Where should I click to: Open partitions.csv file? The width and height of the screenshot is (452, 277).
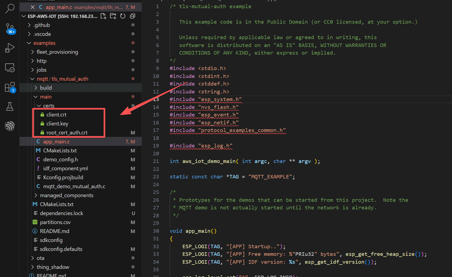pos(81,222)
